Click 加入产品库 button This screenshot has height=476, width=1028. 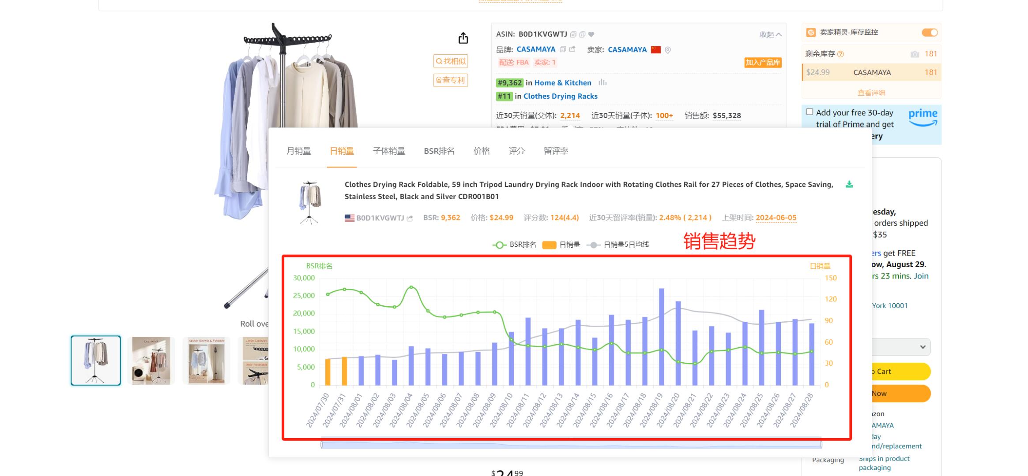click(763, 63)
